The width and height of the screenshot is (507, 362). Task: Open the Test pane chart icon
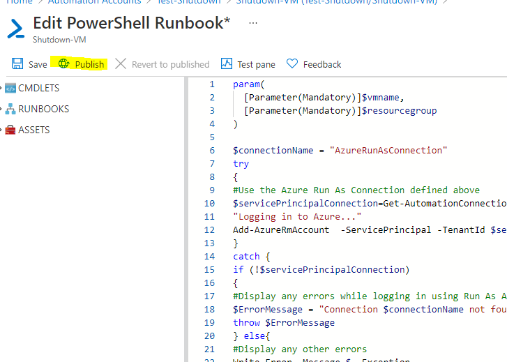[x=227, y=63]
